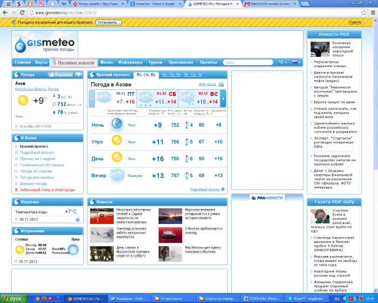Select the Вт, Ср, Чт forecast tab
Screen dimensions: 378x303
193,75
